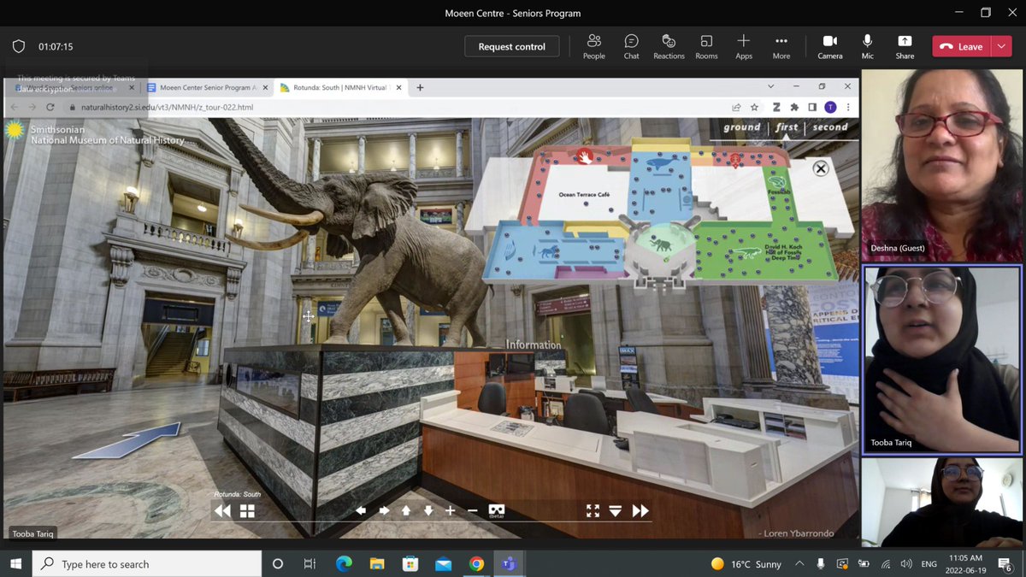Open the tour thumbnails grid
This screenshot has width=1026, height=577.
coord(247,510)
